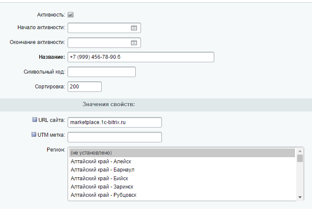Screen dimensions: 312x209
Task: Choose Алтайский край - Рубцовск option
Action: pos(181,195)
